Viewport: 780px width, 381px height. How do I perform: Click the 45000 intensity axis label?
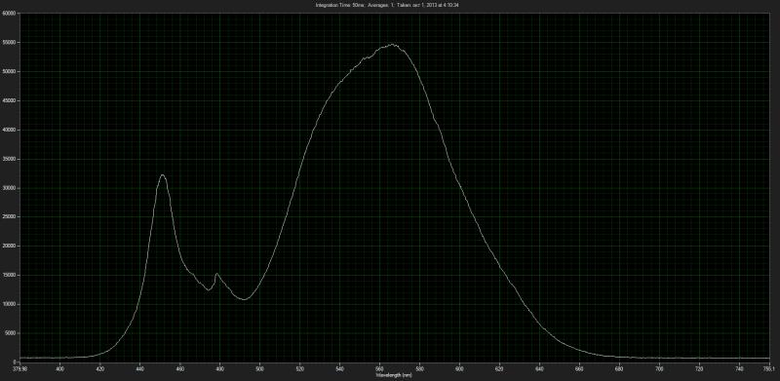click(x=10, y=101)
